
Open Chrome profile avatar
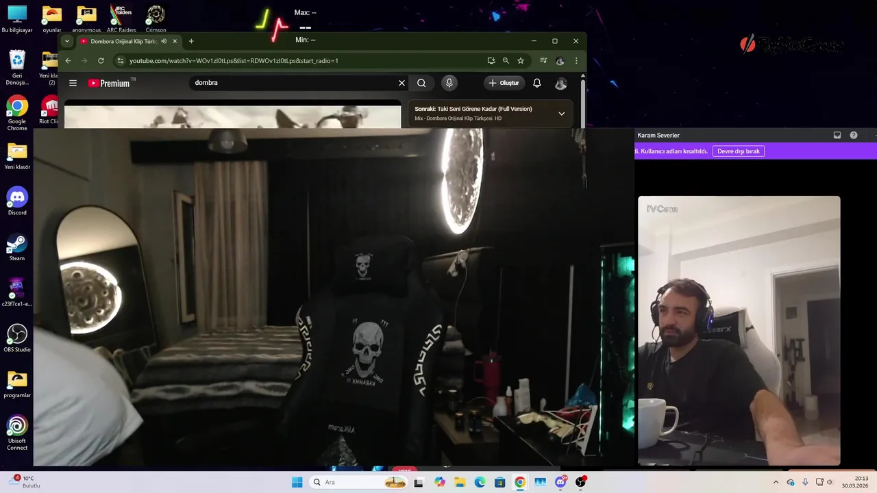coord(560,61)
